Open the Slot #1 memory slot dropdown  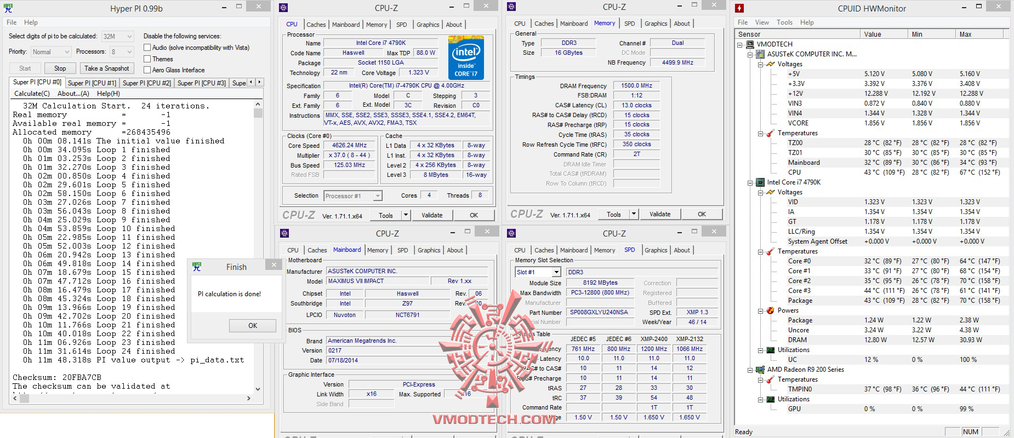(x=538, y=272)
